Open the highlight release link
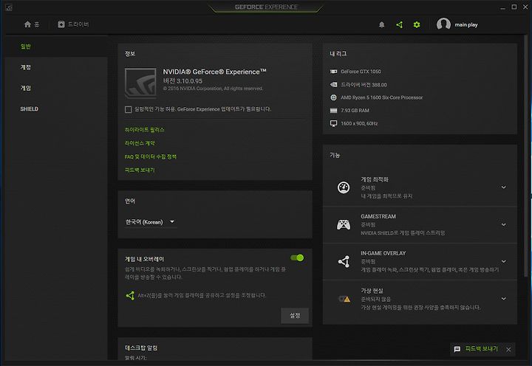The image size is (532, 366). tap(145, 130)
